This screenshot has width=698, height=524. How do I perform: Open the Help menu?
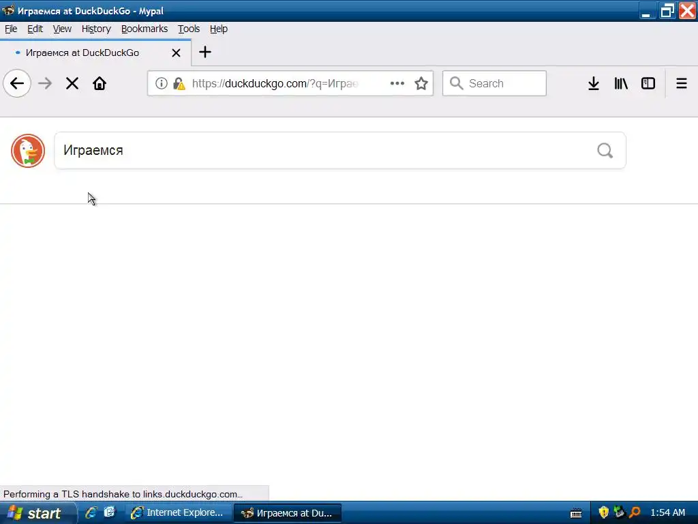click(219, 29)
